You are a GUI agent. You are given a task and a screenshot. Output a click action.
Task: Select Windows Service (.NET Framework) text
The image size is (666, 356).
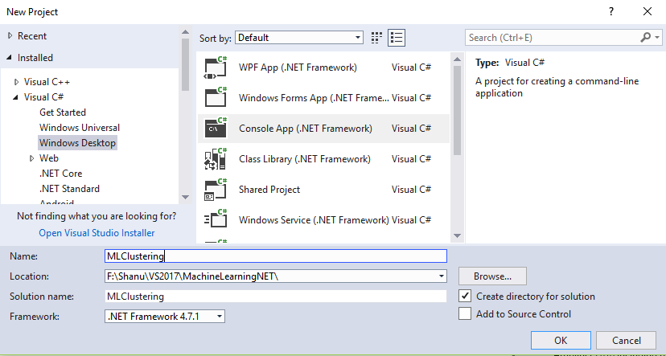[x=314, y=220]
